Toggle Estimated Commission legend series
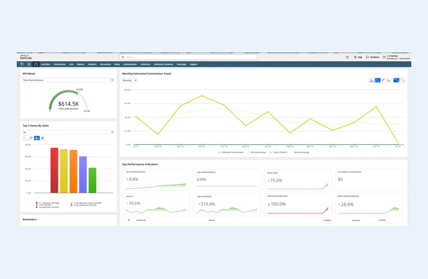Image resolution: width=428 pixels, height=279 pixels. tap(231, 153)
